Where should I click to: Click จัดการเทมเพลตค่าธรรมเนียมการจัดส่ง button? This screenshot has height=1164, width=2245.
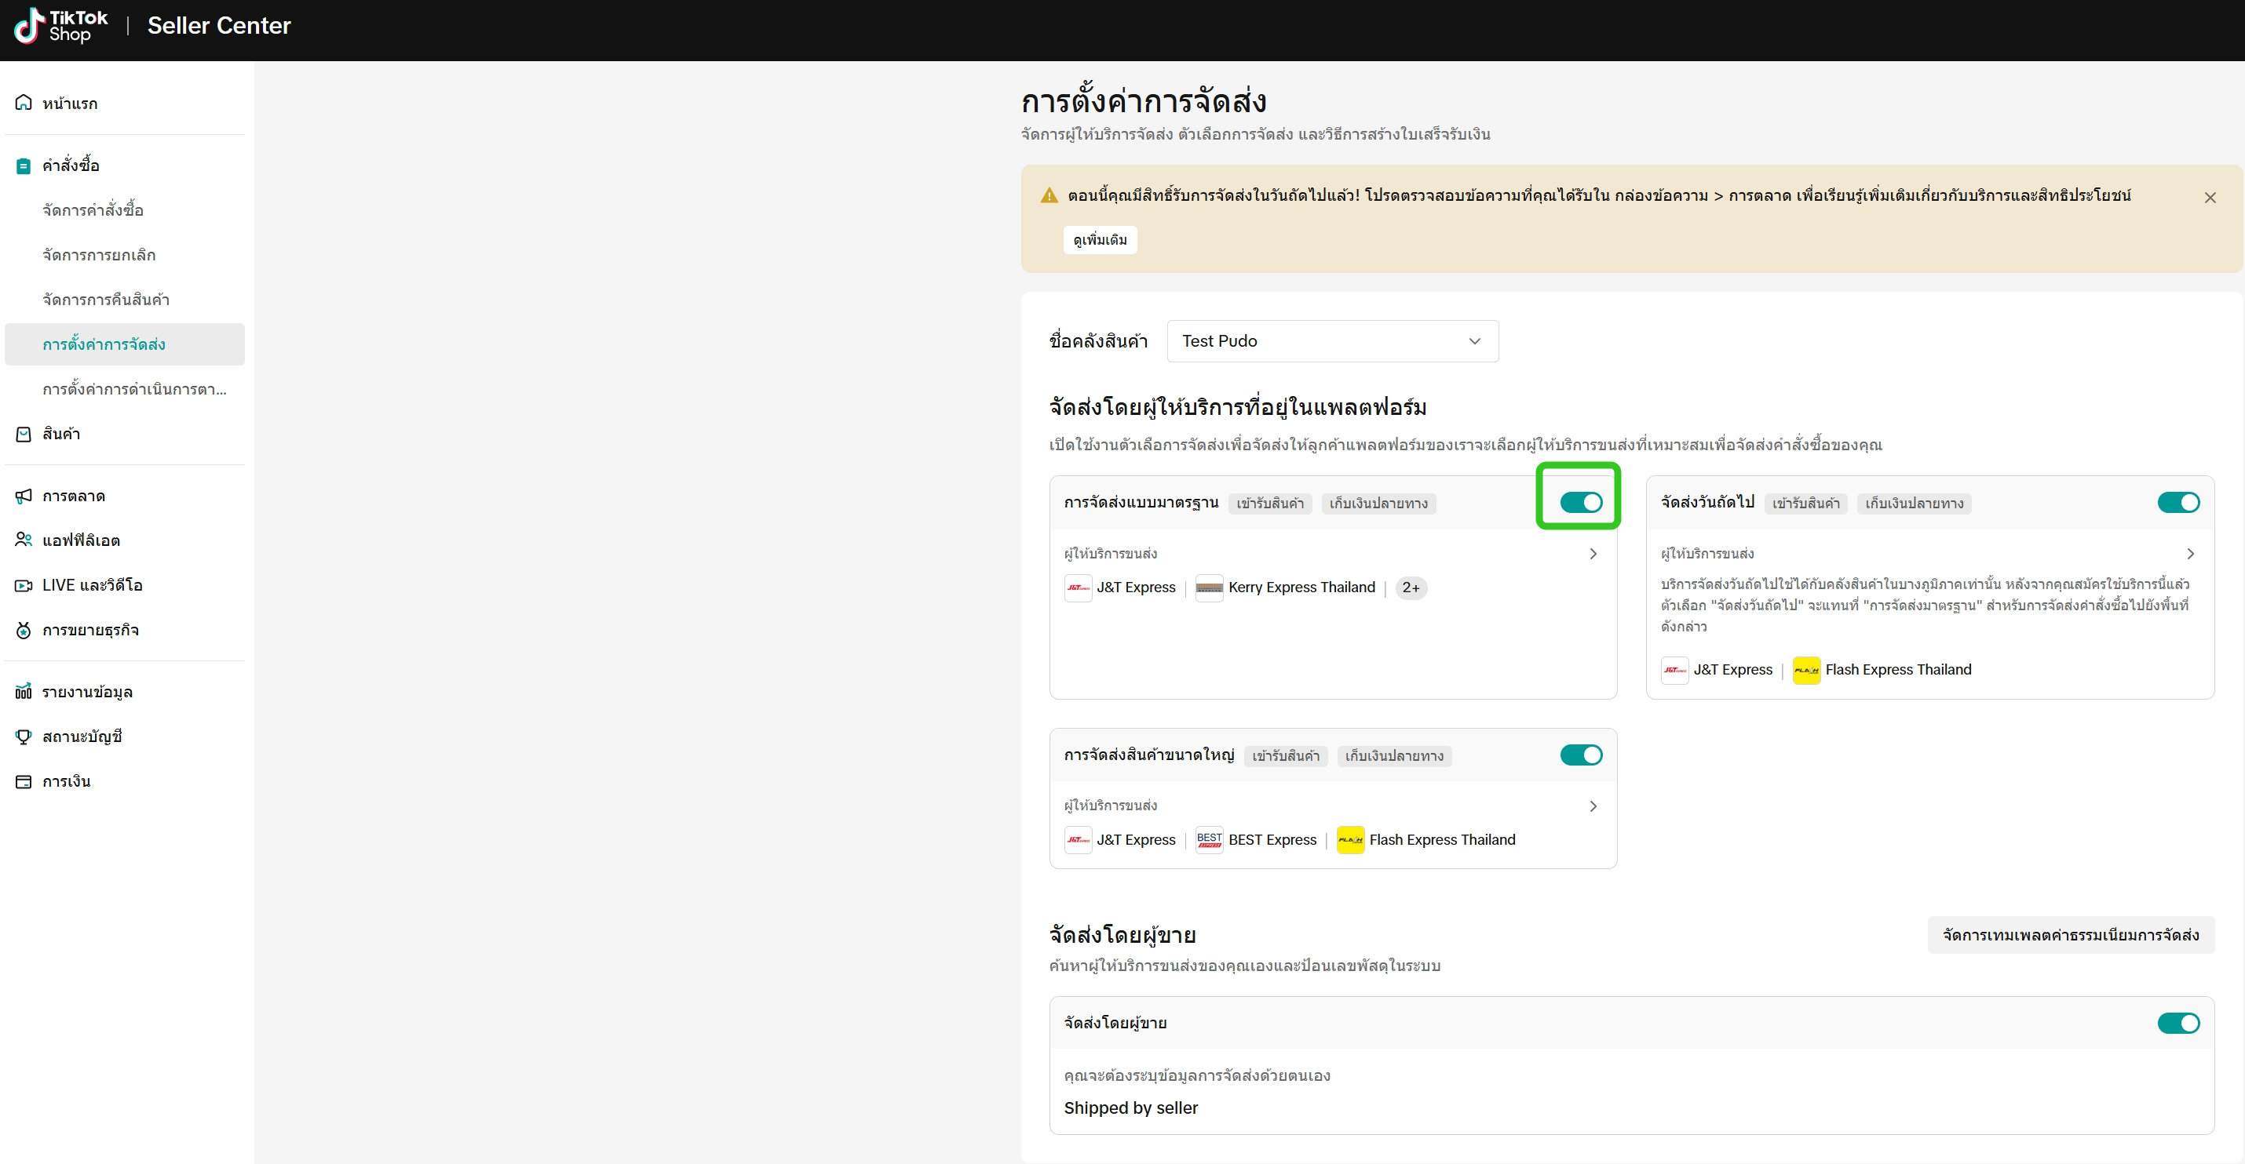[2070, 935]
